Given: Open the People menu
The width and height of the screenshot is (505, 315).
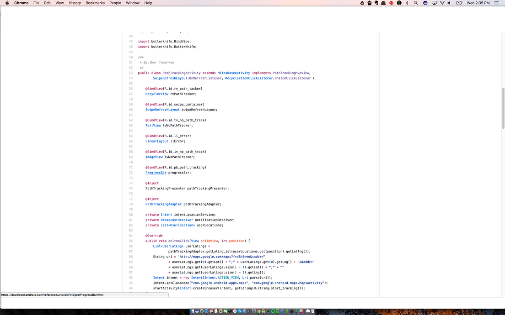Looking at the screenshot, I should [x=115, y=3].
